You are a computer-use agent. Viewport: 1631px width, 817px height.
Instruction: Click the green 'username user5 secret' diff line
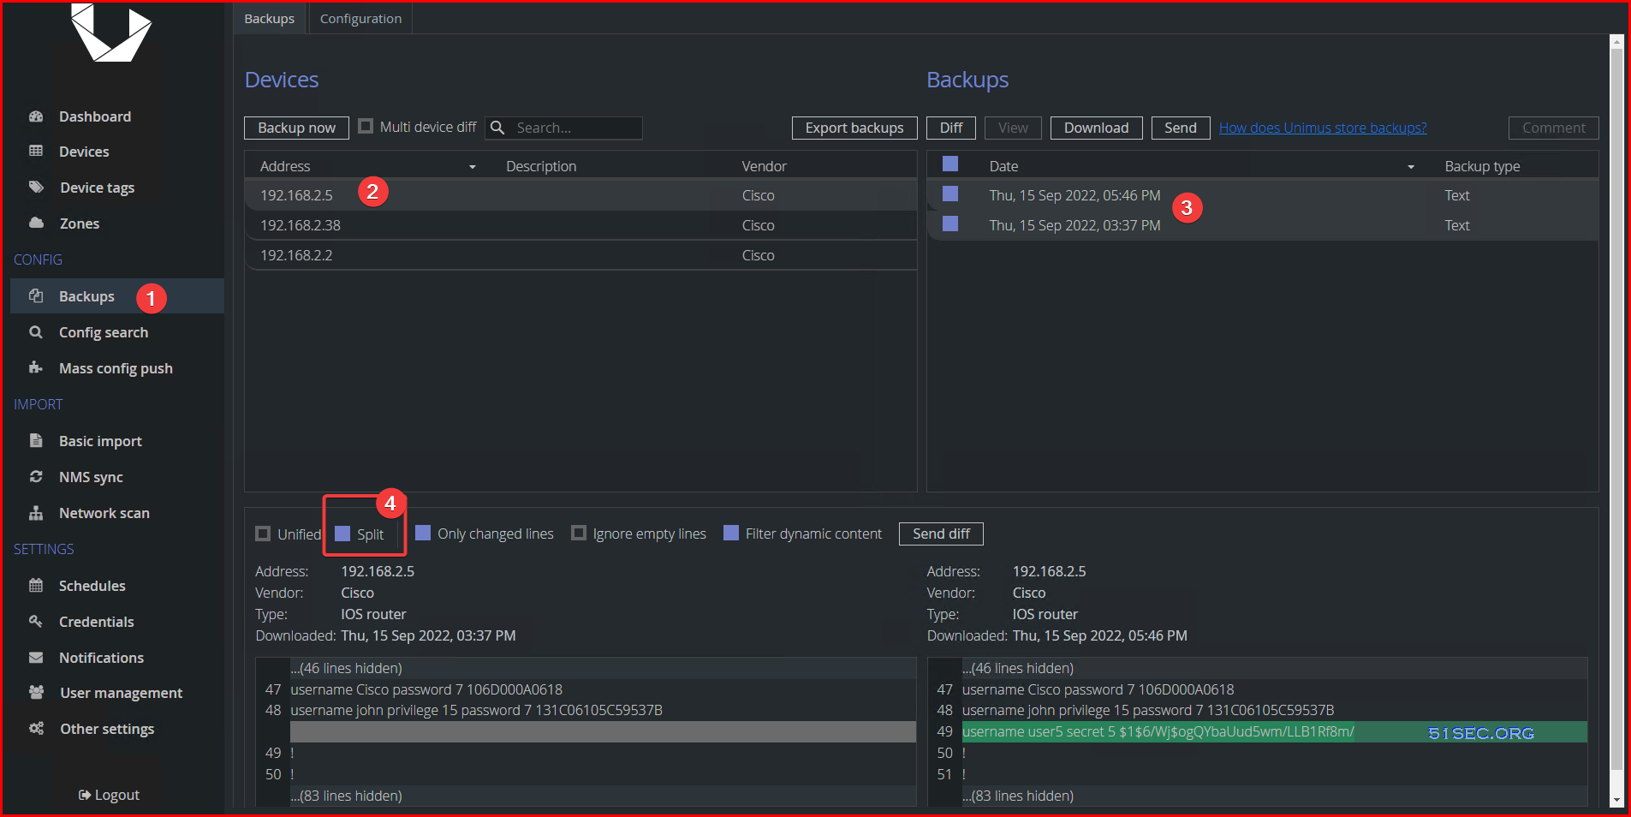coord(1274,731)
